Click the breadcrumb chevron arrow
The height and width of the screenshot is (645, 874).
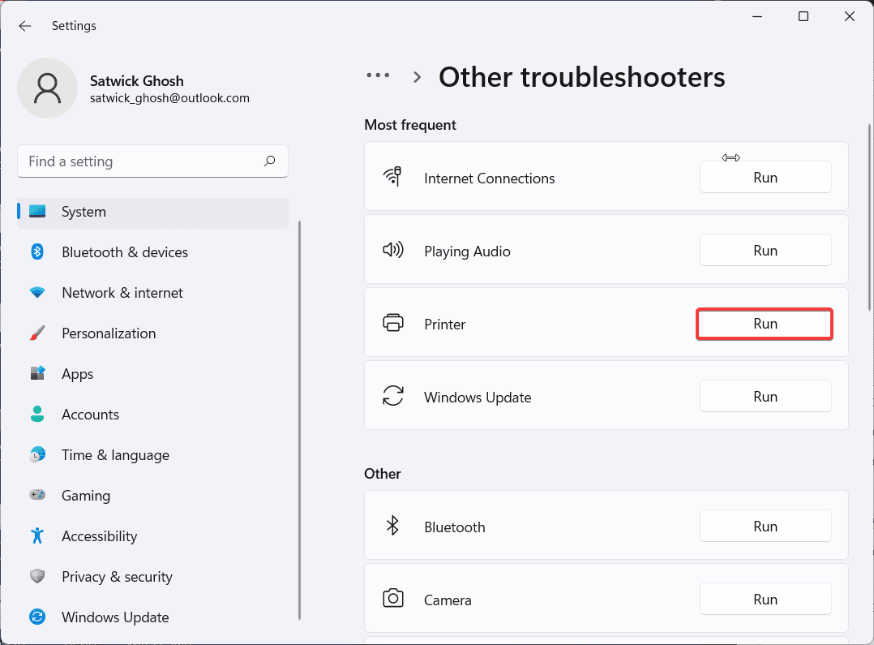pos(417,77)
